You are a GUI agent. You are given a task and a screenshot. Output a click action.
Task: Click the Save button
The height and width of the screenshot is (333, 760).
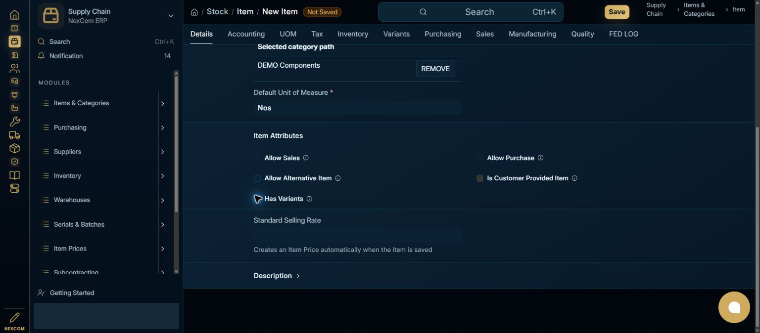coord(617,12)
